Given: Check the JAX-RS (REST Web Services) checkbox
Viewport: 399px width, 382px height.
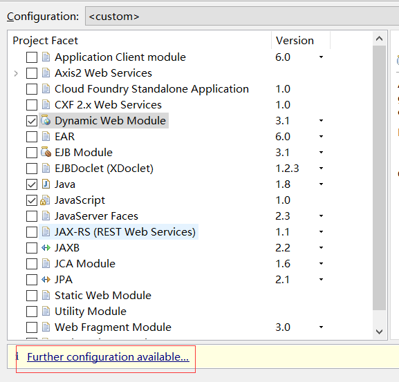Looking at the screenshot, I should 32,232.
